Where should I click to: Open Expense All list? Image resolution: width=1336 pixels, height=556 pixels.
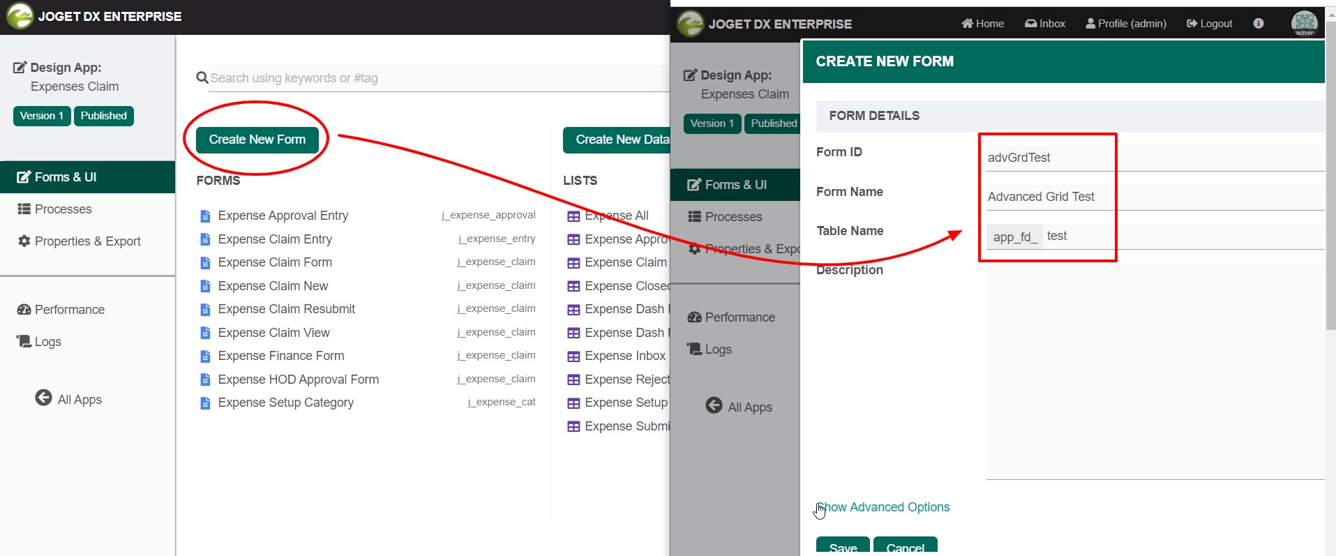point(616,216)
